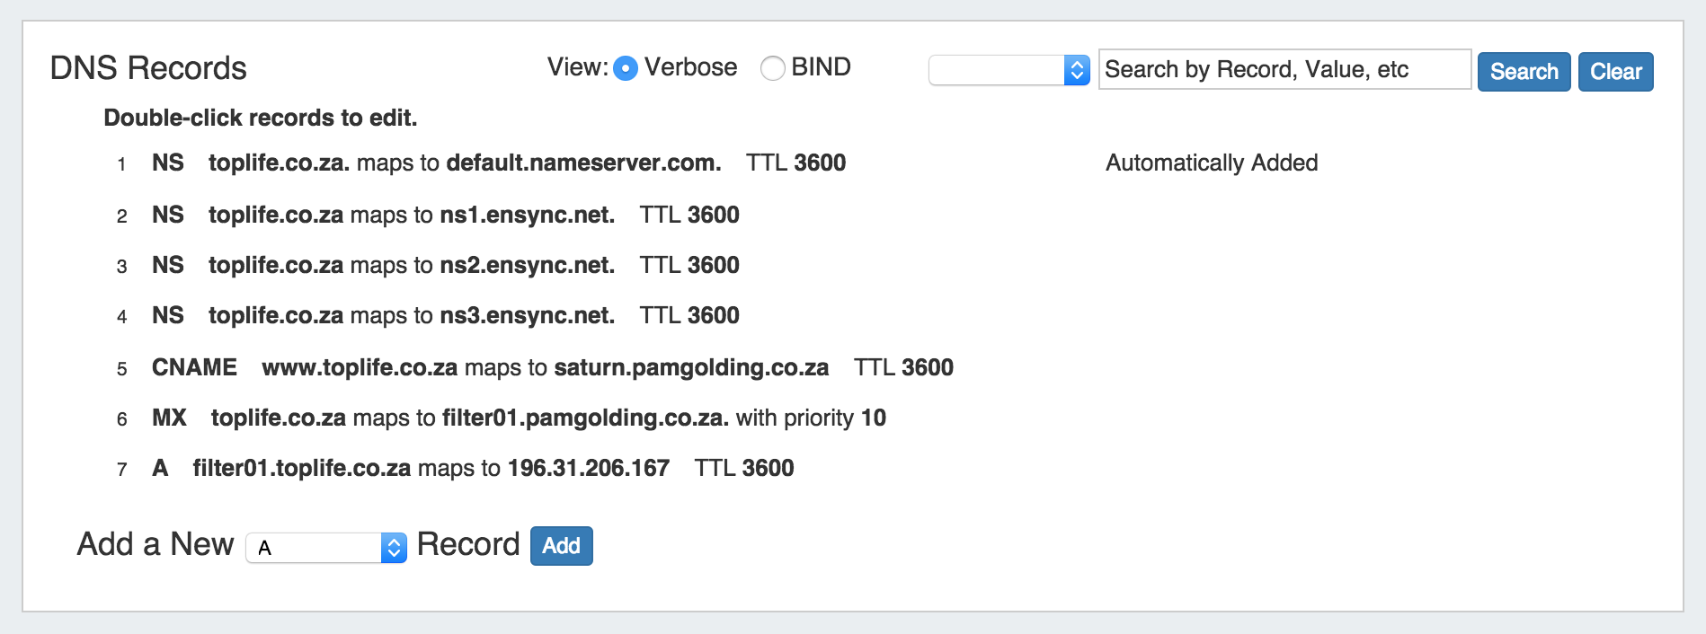Select the BIND view radio button
The width and height of the screenshot is (1706, 634).
click(x=772, y=68)
